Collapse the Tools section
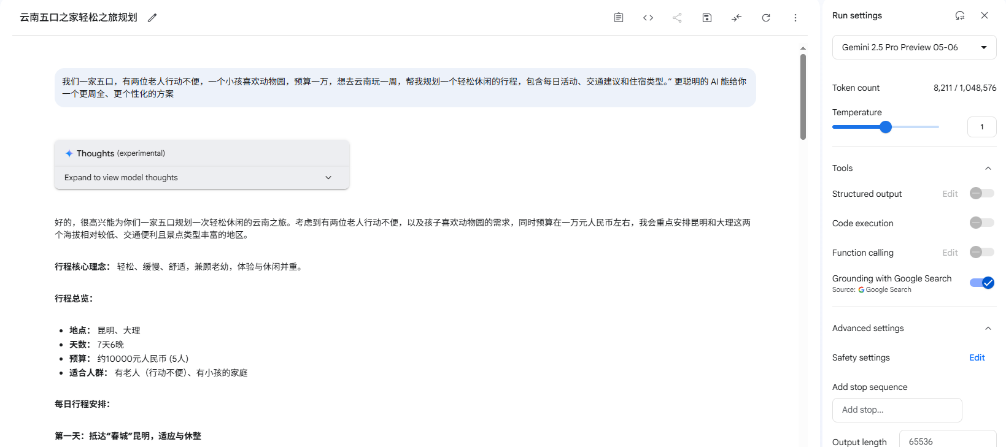1006x447 pixels. pyautogui.click(x=988, y=168)
